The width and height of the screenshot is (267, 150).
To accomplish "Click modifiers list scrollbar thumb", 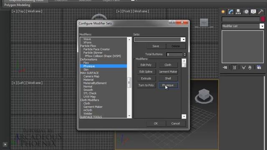I will [129, 82].
